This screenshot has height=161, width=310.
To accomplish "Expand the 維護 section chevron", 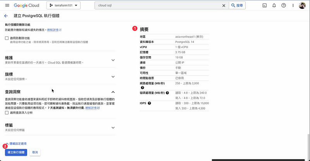I will point(113,60).
